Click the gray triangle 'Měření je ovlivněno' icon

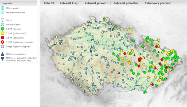click(x=2, y=54)
